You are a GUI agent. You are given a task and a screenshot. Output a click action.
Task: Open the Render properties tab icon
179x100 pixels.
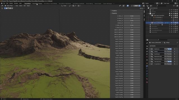147,46
